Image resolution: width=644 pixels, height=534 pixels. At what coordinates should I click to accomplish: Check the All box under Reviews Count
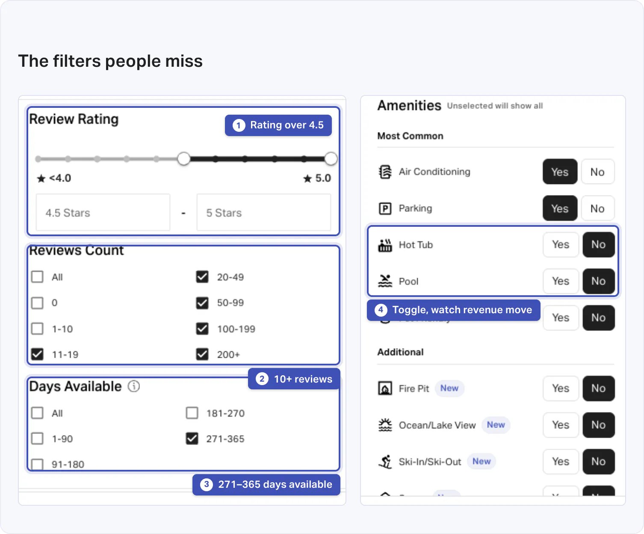[38, 277]
